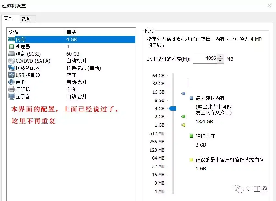Click the green 建议内存 legend swatch
The height and width of the screenshot is (201, 276).
(191, 136)
